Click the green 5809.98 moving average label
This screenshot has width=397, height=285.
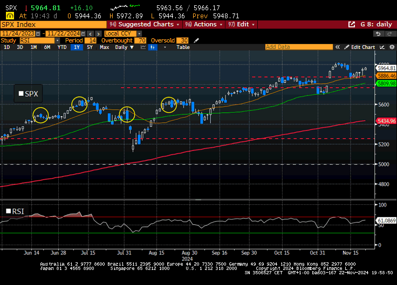pos(386,83)
